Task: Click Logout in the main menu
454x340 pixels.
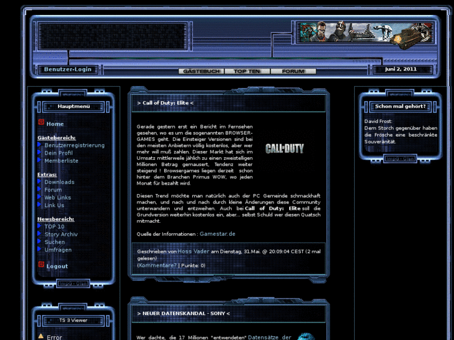Action: [57, 266]
